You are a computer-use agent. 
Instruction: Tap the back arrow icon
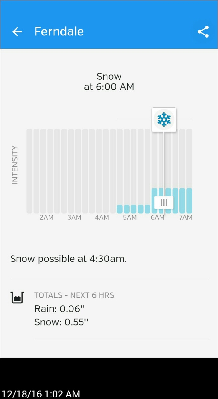[x=17, y=31]
